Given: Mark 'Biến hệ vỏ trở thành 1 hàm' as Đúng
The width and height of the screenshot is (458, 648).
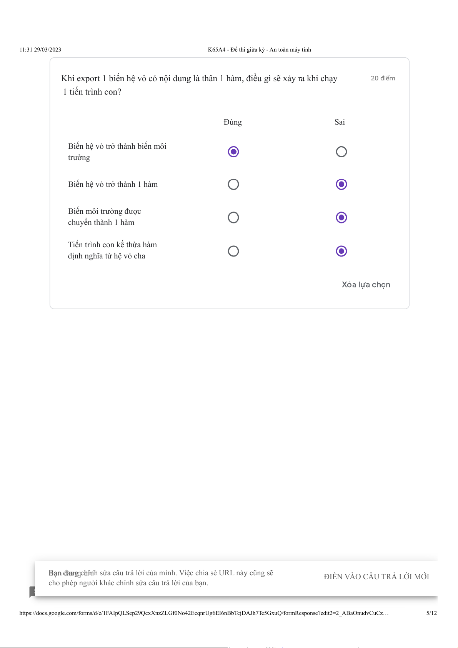Looking at the screenshot, I should [233, 185].
